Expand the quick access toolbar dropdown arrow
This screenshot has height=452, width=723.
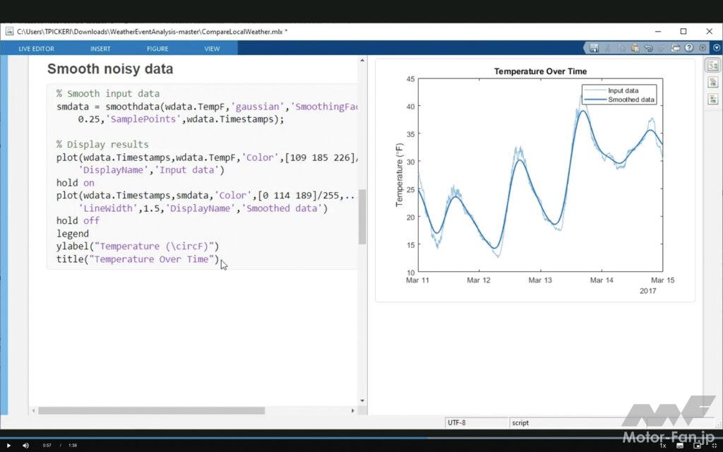pyautogui.click(x=703, y=48)
